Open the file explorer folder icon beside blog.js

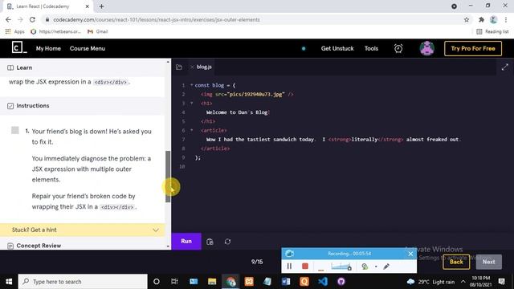179,67
